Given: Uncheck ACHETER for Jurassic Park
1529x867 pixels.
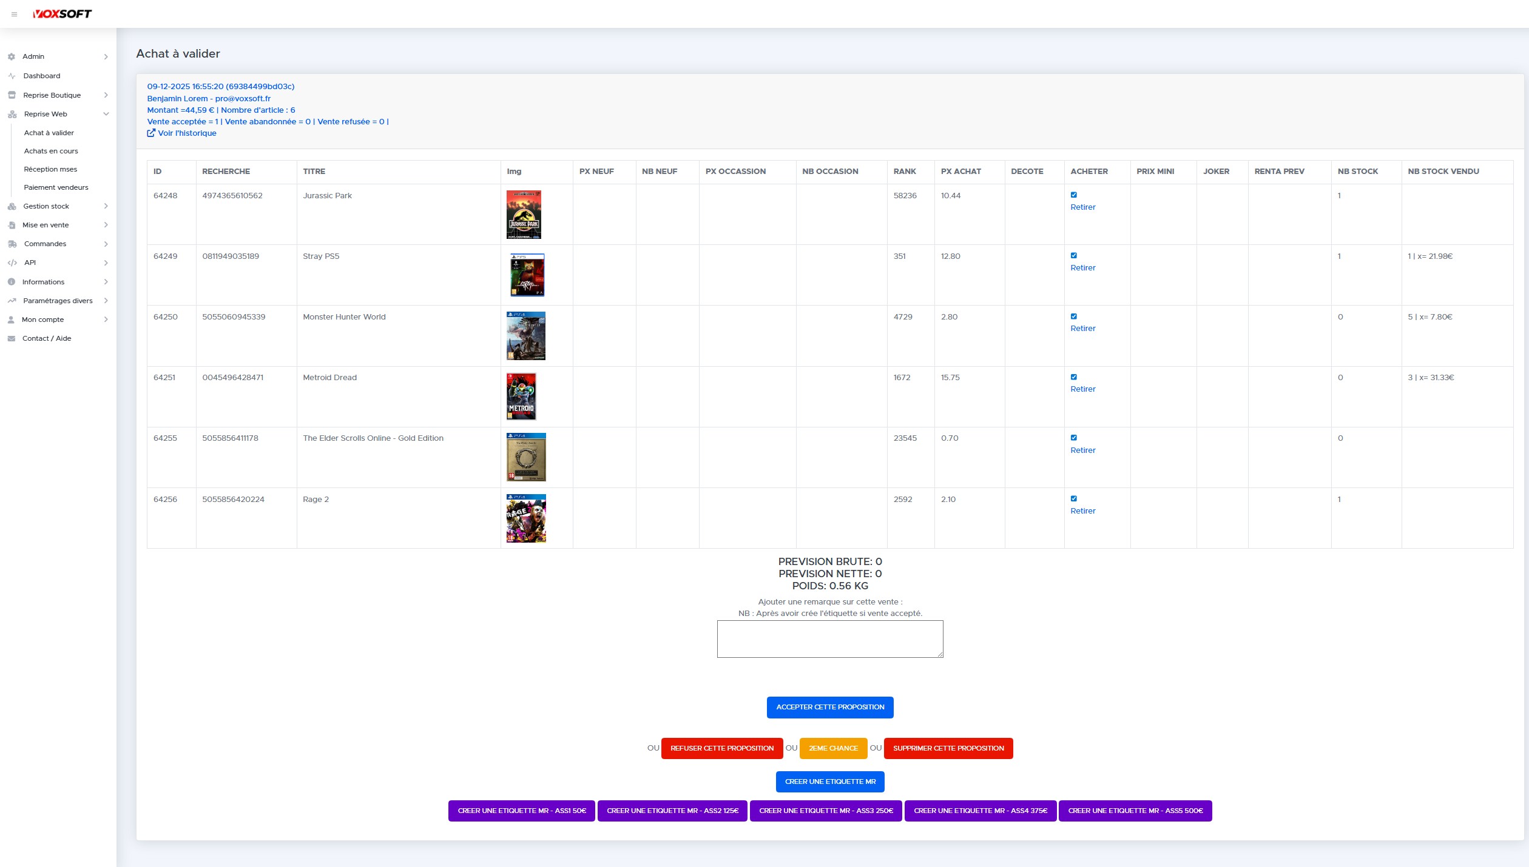Looking at the screenshot, I should pyautogui.click(x=1074, y=195).
